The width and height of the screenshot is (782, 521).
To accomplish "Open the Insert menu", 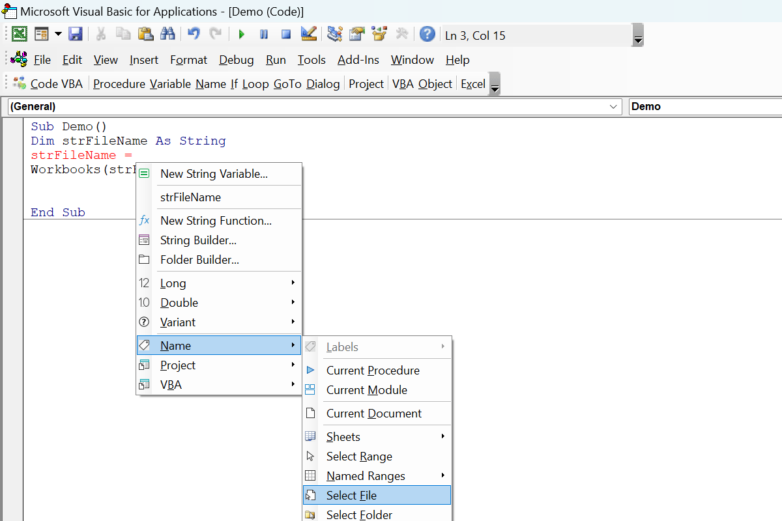I will click(x=144, y=60).
